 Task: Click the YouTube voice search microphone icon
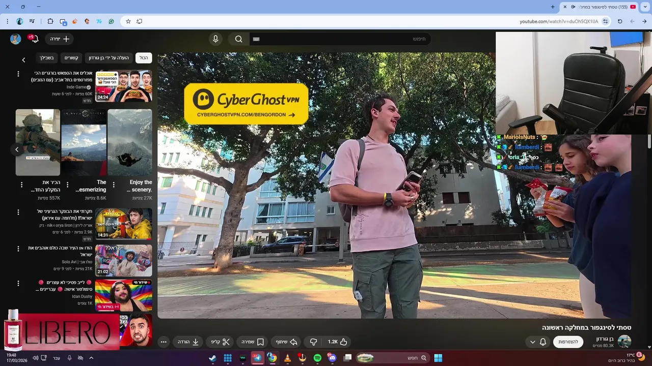pos(215,39)
